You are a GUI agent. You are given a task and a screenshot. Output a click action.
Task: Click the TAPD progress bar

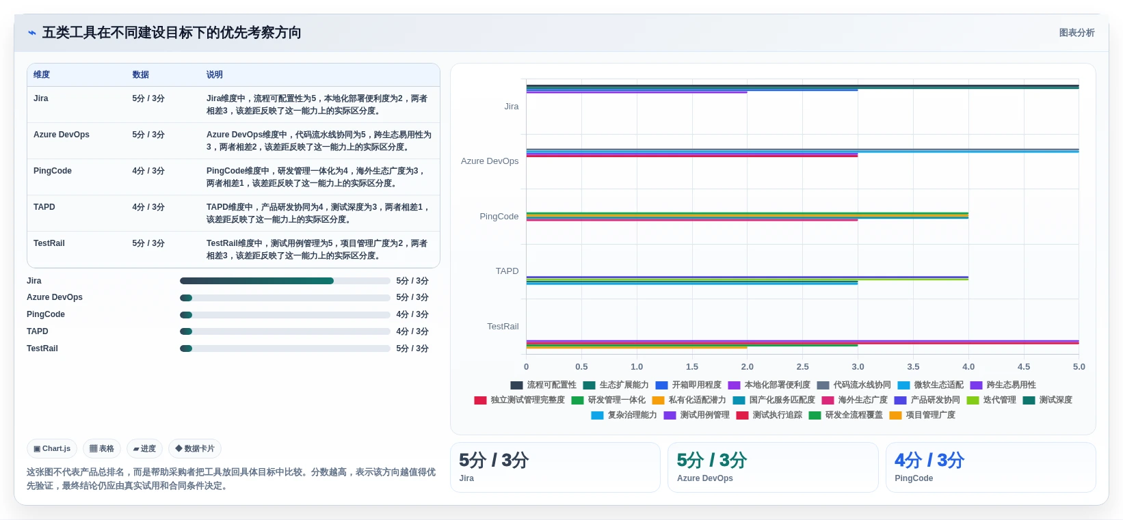tap(285, 331)
